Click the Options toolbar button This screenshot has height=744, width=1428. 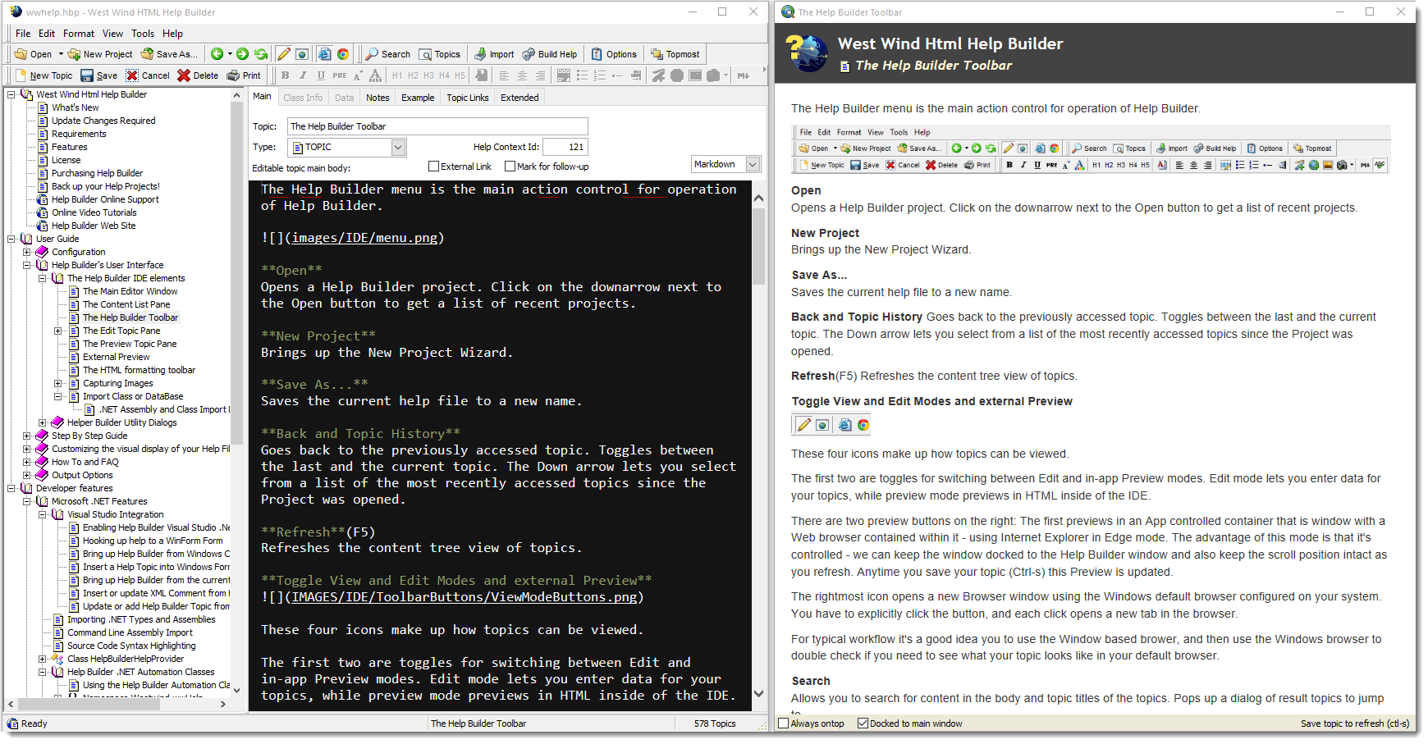pos(614,54)
